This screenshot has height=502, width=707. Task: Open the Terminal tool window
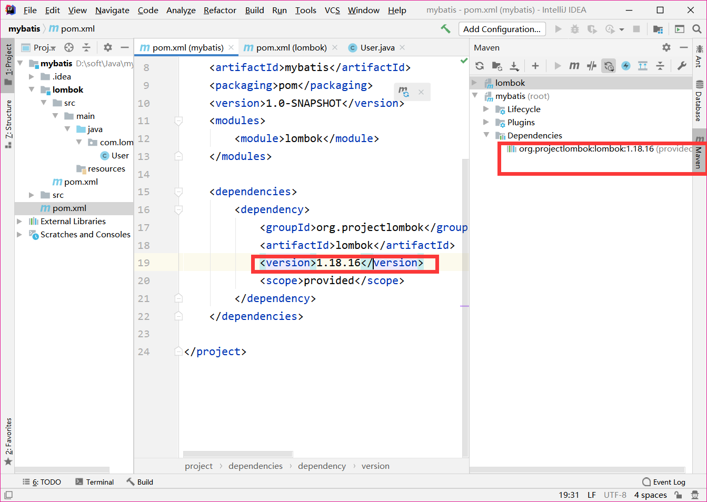pyautogui.click(x=99, y=481)
